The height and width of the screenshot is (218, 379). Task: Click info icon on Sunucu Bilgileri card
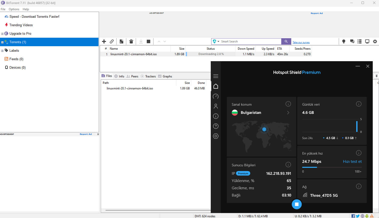click(288, 165)
